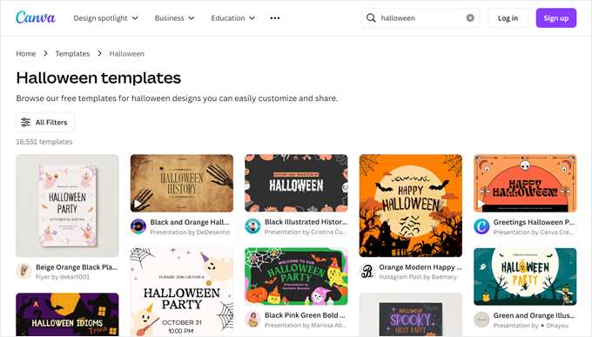Click the chevron after Templates breadcrumb
This screenshot has height=337, width=592.
click(x=99, y=53)
